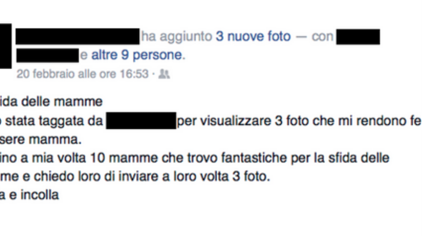422x237 pixels.
Task: Click the first post line ending "delle mamme"
Action: click(51, 102)
